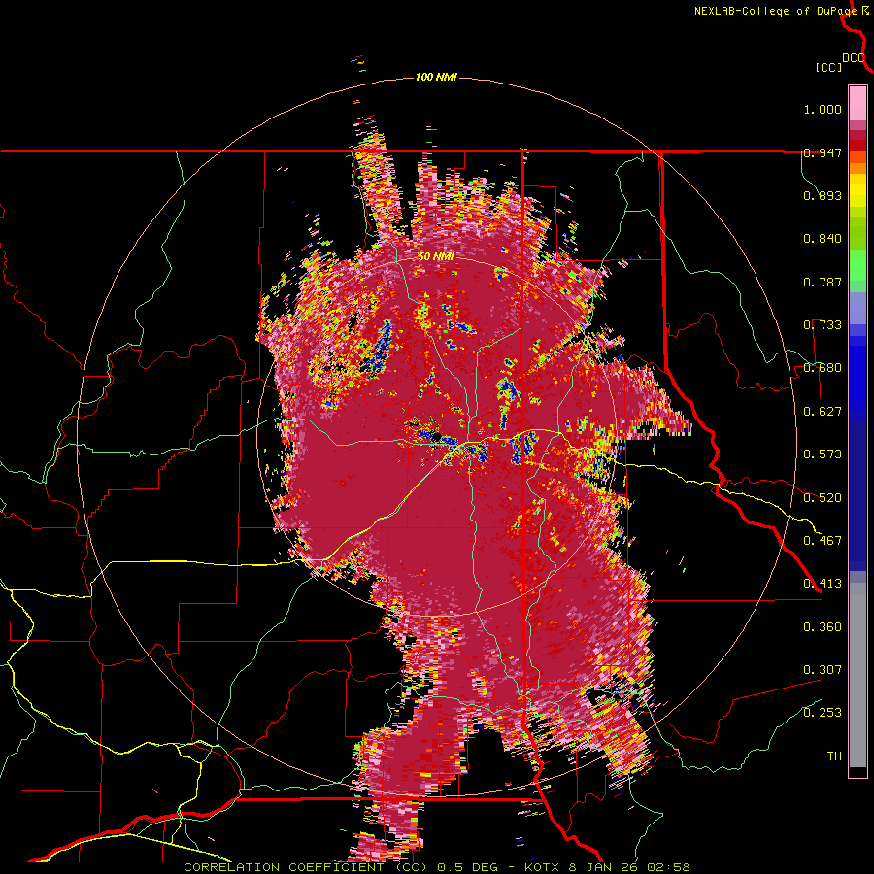Click the black radar site dot at center

point(437,437)
